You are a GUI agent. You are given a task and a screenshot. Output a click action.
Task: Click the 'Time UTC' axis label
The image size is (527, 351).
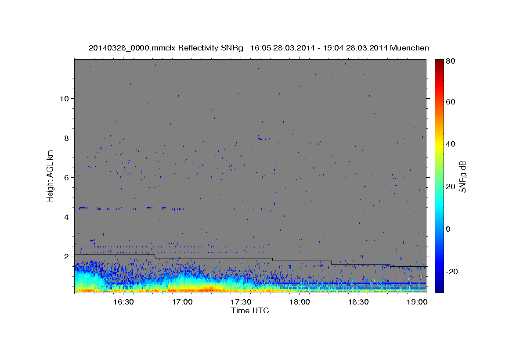pyautogui.click(x=250, y=311)
